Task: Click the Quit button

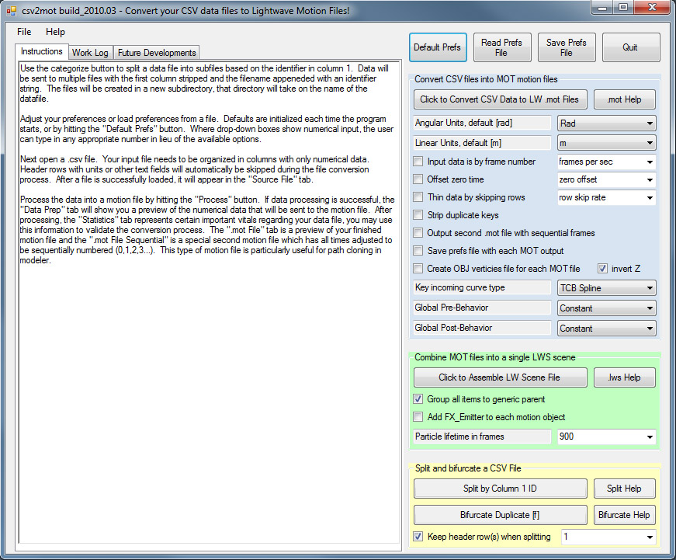Action: click(631, 47)
